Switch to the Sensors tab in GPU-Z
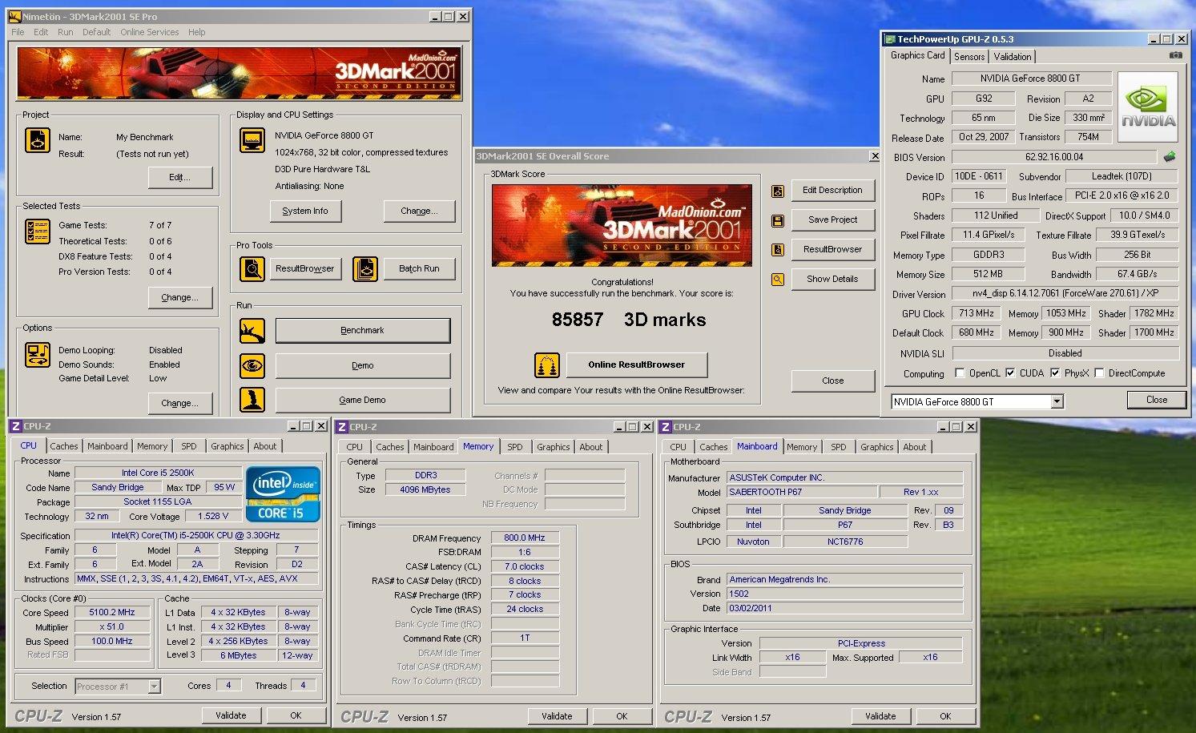1196x733 pixels. pyautogui.click(x=969, y=57)
